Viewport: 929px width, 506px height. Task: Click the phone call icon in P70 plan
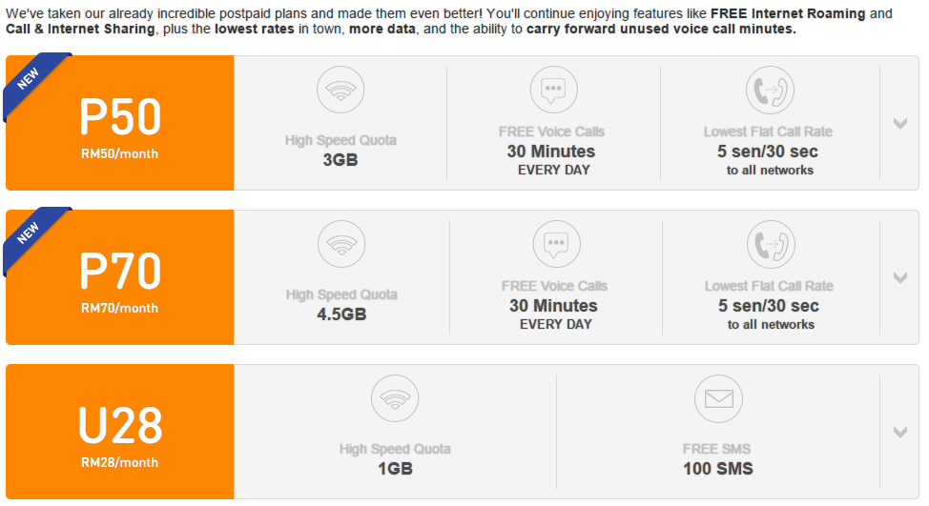(x=771, y=244)
